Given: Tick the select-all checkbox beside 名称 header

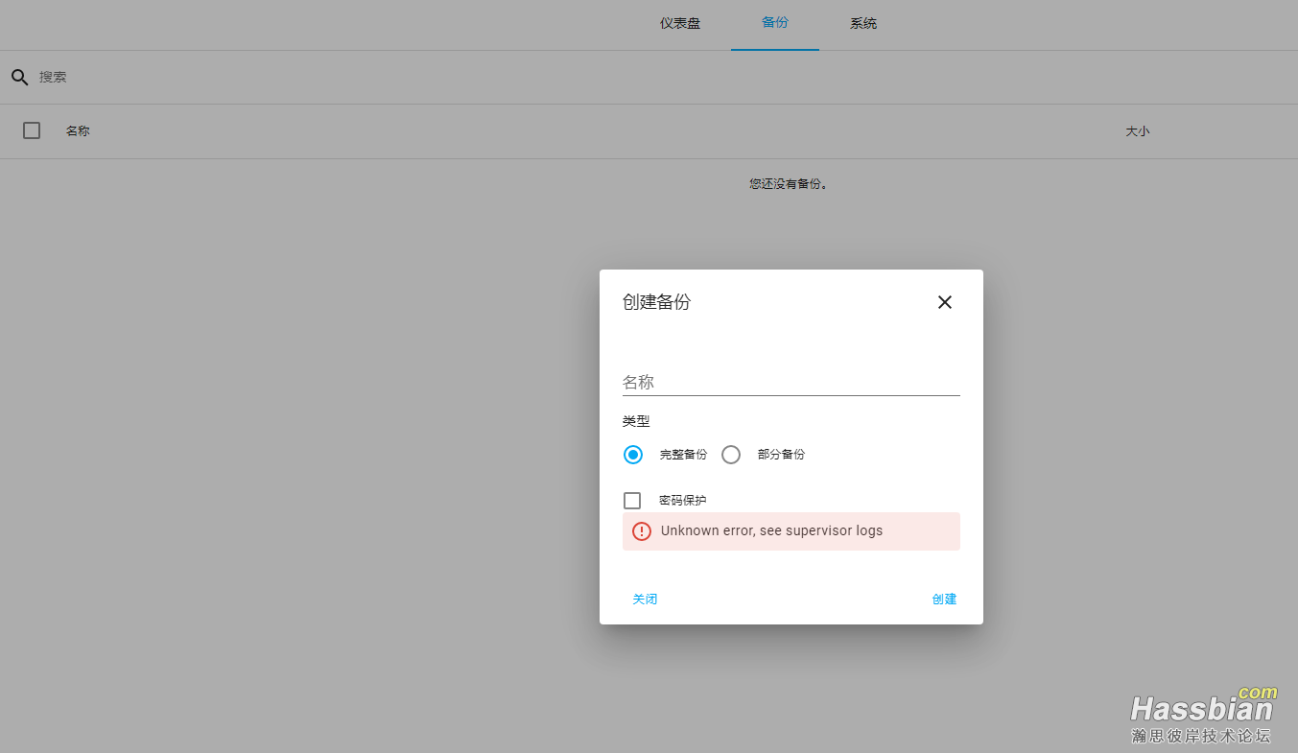Looking at the screenshot, I should point(32,130).
